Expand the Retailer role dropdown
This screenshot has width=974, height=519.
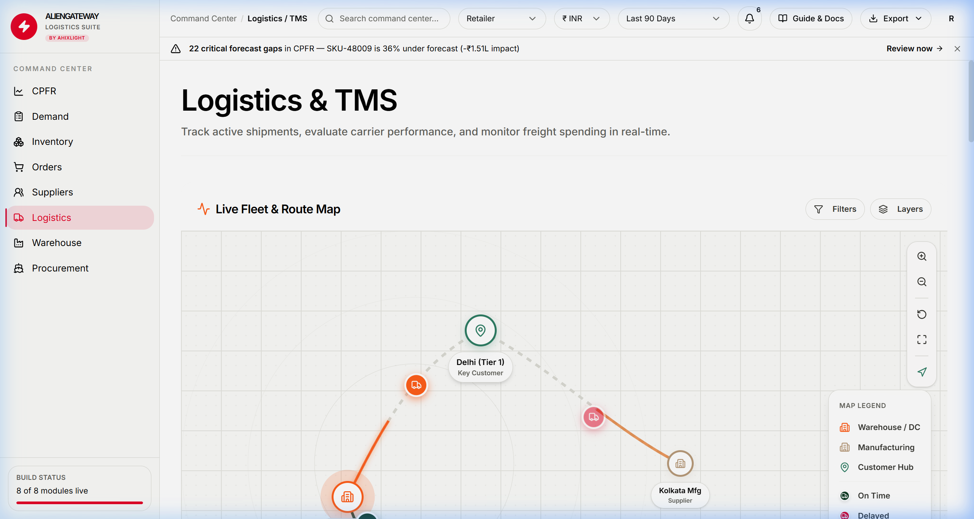[501, 19]
